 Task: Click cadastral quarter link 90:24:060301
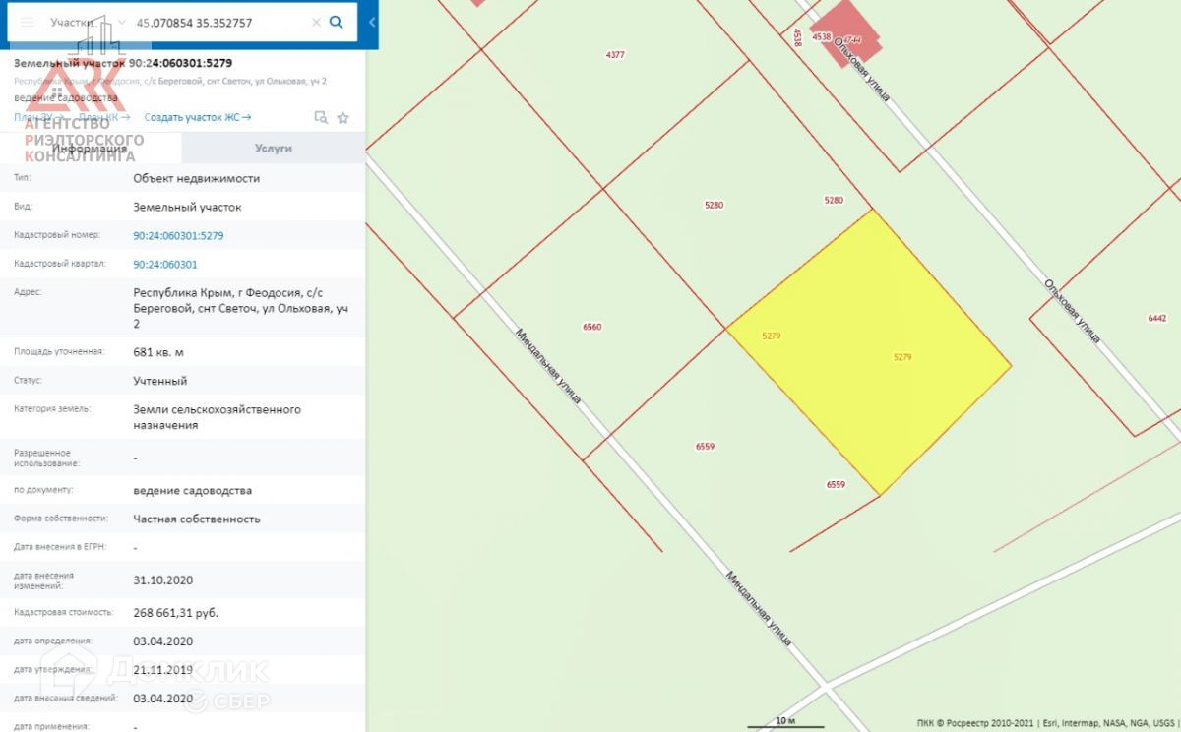coord(164,264)
